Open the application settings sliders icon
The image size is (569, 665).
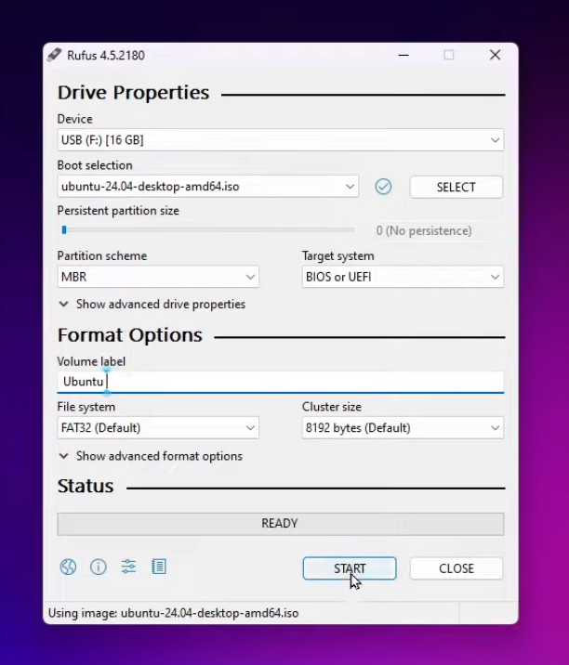(x=128, y=567)
